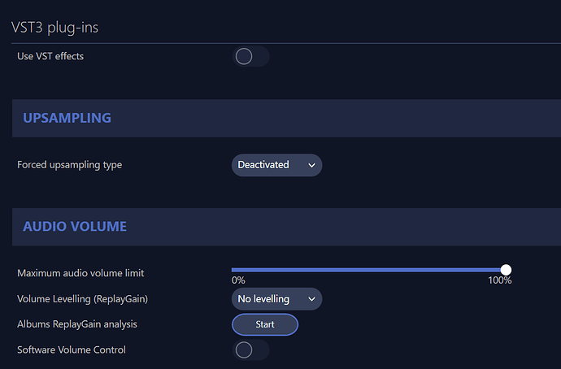Click the Use VST effects label
The width and height of the screenshot is (561, 369).
click(50, 56)
